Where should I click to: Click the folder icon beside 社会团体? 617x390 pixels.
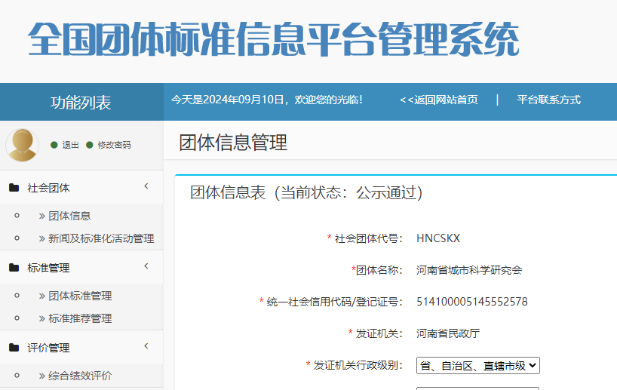tap(14, 188)
